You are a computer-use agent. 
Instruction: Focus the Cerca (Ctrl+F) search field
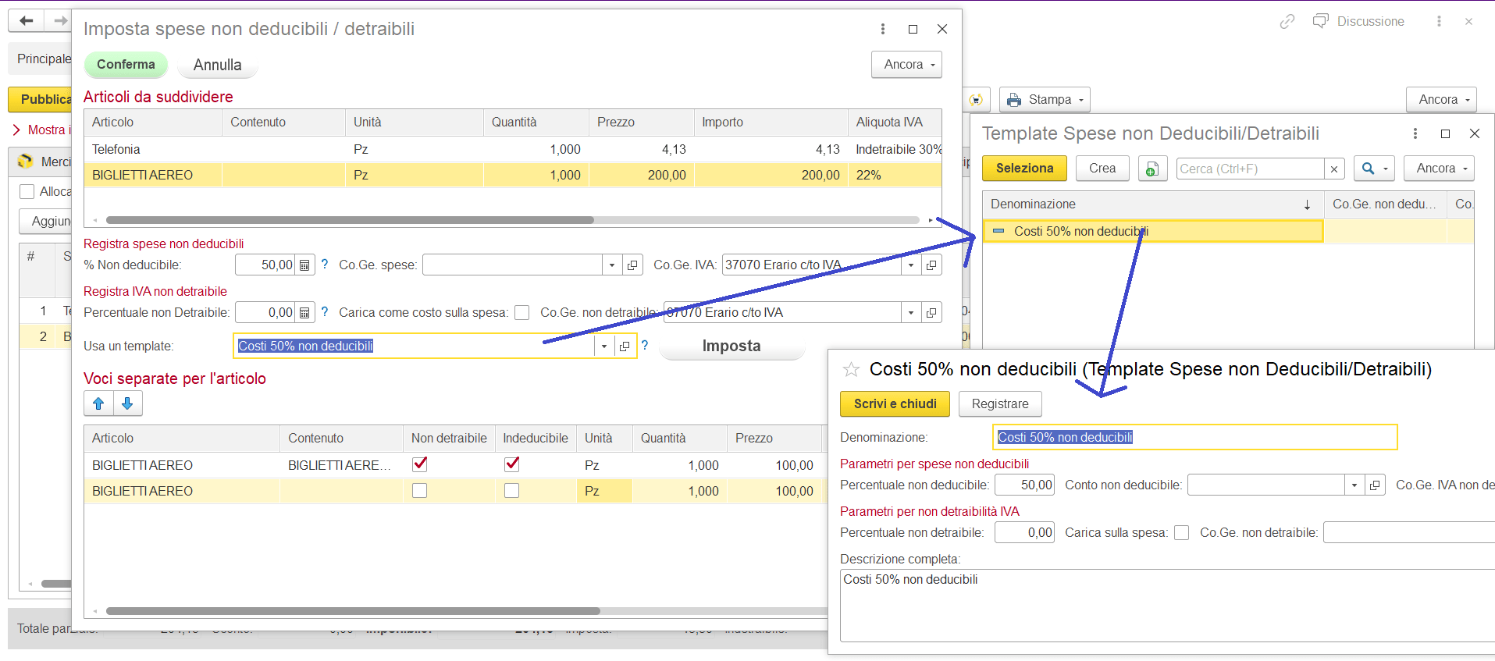[x=1250, y=169]
